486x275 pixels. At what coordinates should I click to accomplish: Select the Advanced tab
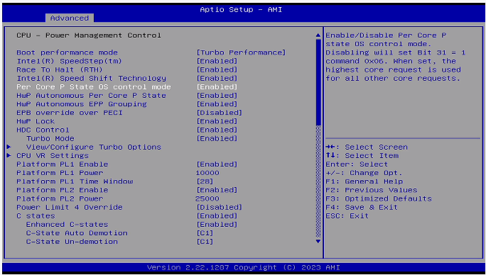coord(70,18)
